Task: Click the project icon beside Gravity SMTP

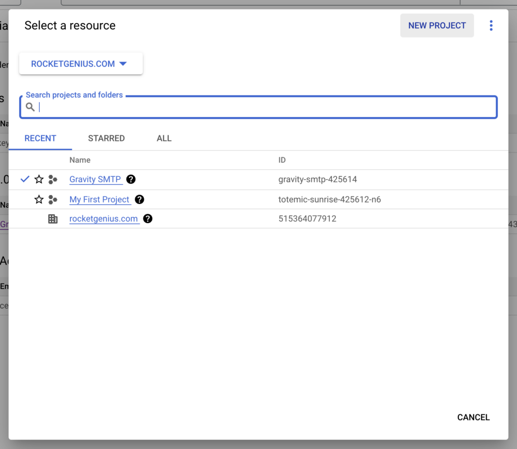Action: pyautogui.click(x=53, y=179)
